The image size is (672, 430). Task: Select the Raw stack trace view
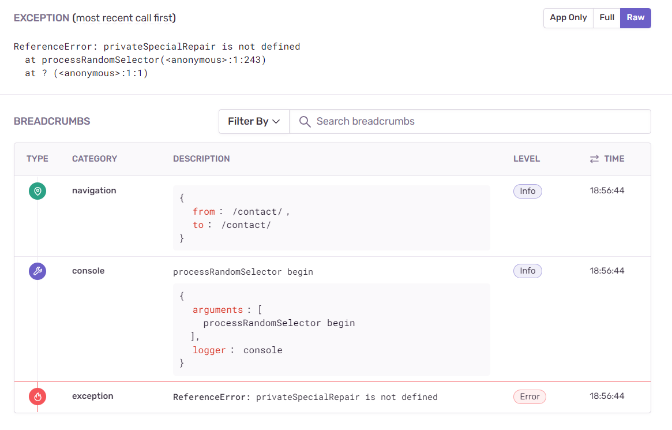[636, 18]
